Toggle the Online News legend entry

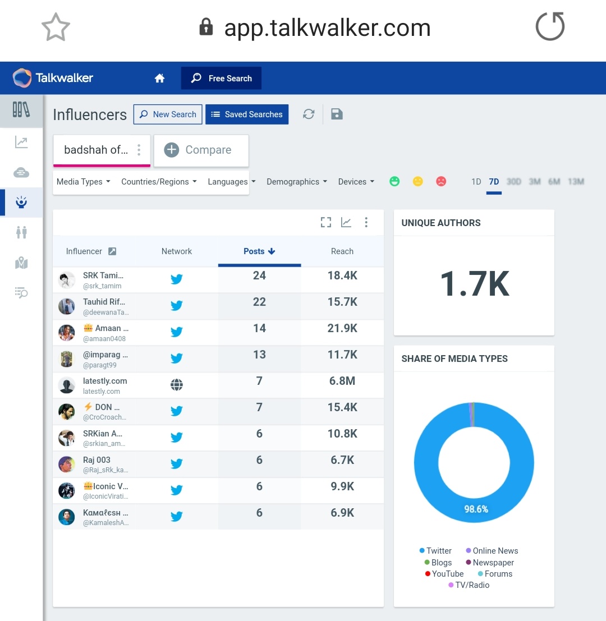(x=492, y=550)
